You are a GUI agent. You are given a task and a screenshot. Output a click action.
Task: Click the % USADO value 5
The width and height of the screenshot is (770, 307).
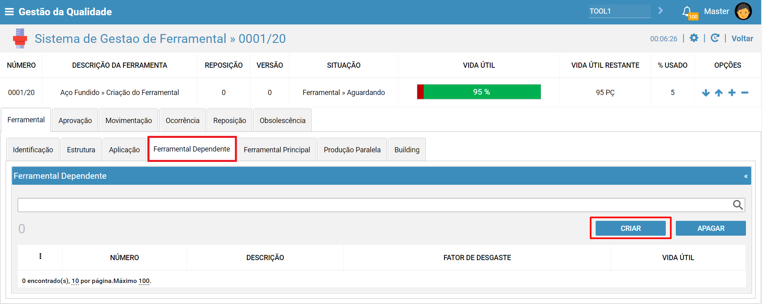click(673, 93)
